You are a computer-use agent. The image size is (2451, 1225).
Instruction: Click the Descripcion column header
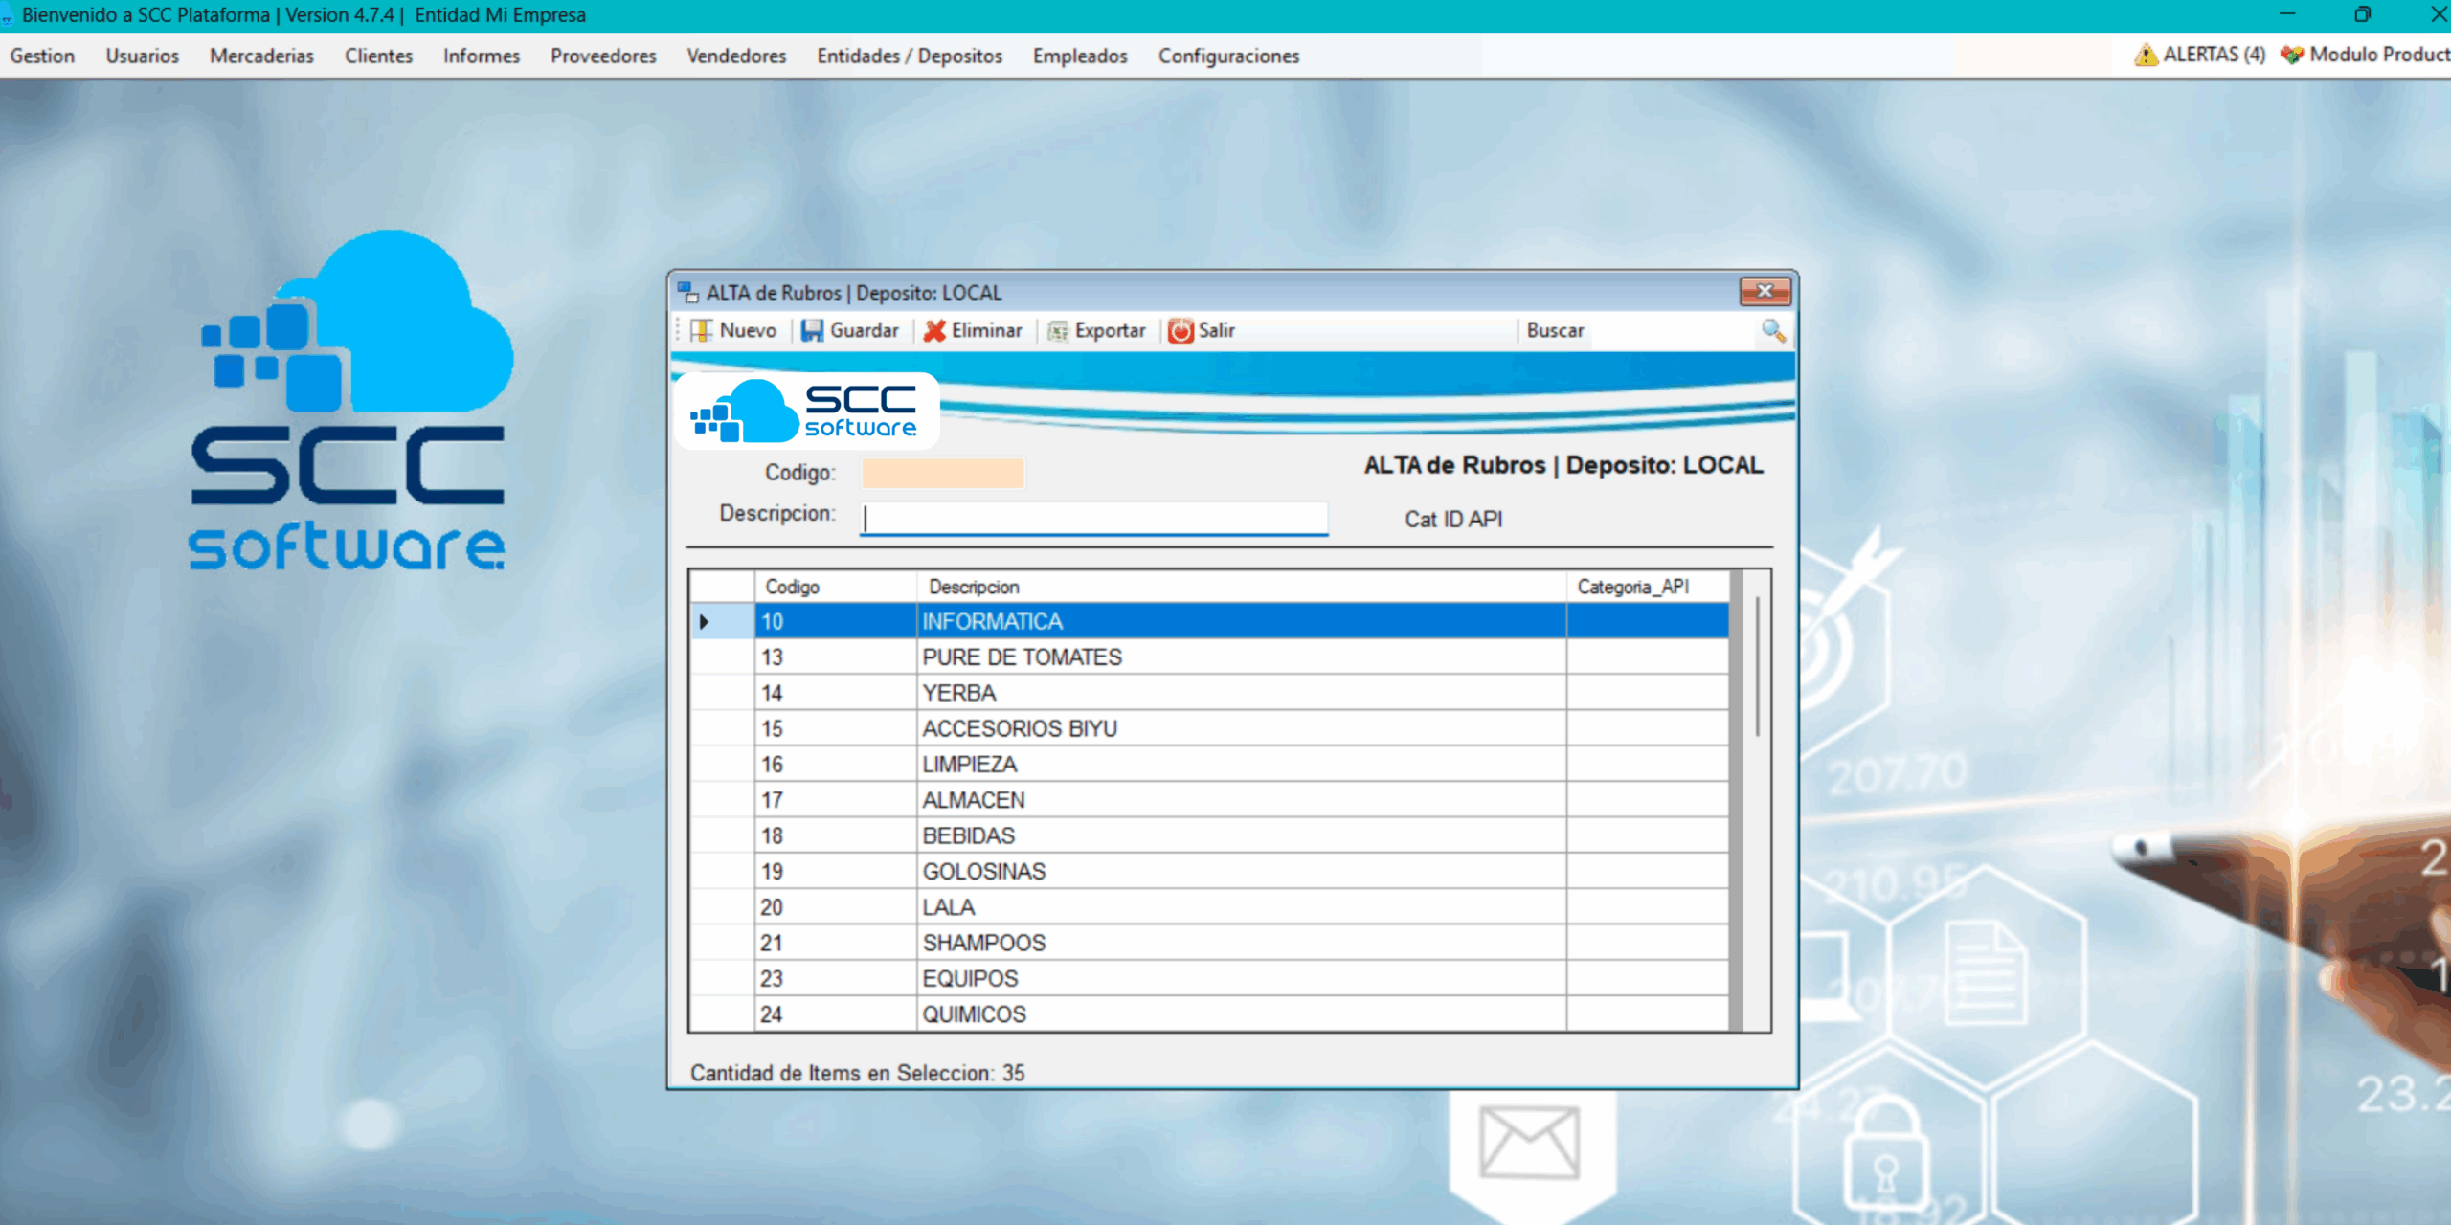coord(974,587)
